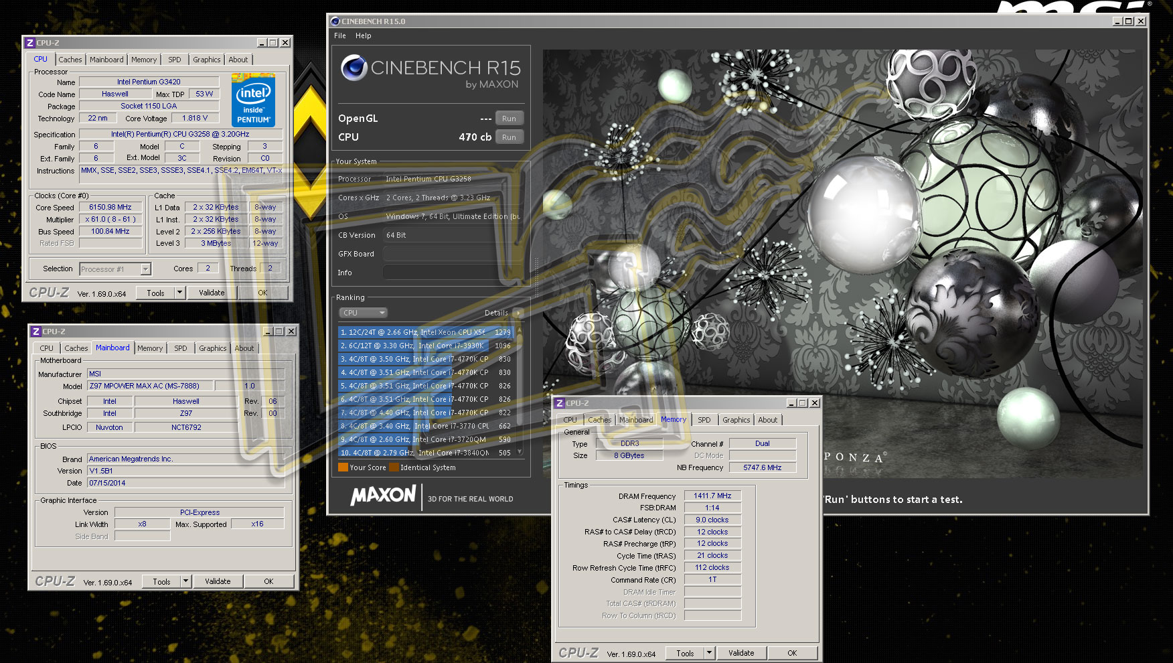Click CAS# Latency value 9.0 clocks

712,520
